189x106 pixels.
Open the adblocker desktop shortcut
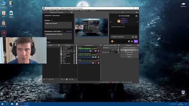[4, 33]
